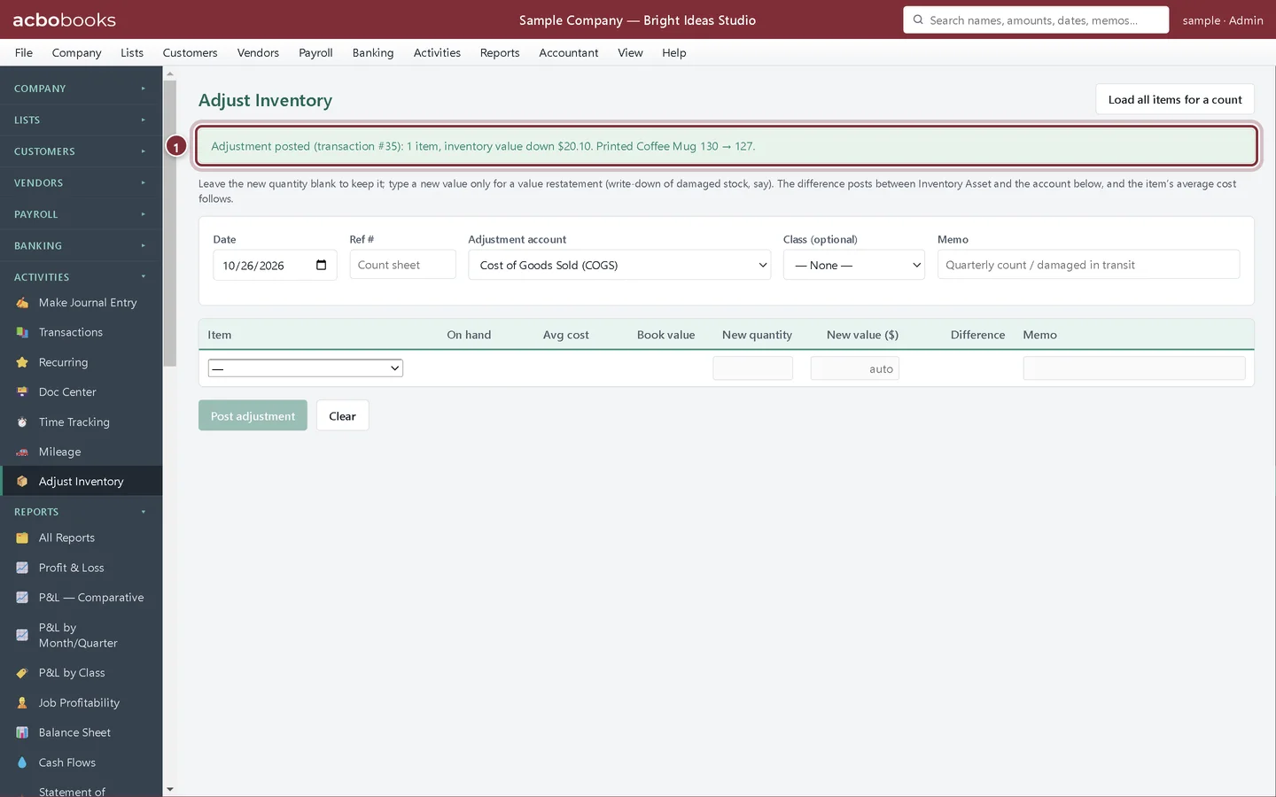Click the Profit & Loss chart icon
Viewport: 1276px width, 797px height.
[x=22, y=568]
